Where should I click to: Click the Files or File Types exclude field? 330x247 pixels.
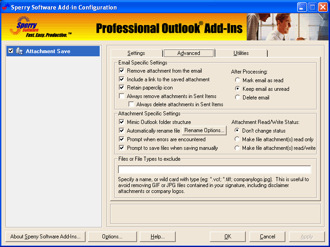(214, 169)
